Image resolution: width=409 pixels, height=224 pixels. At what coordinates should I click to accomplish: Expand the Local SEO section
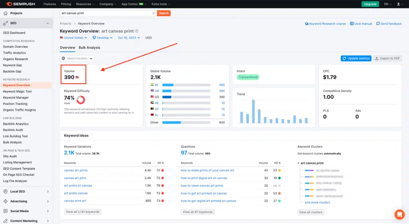click(x=48, y=191)
